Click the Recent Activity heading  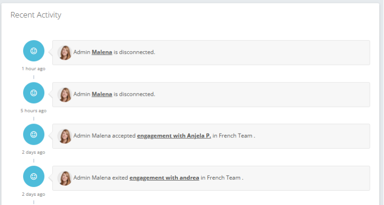point(36,15)
